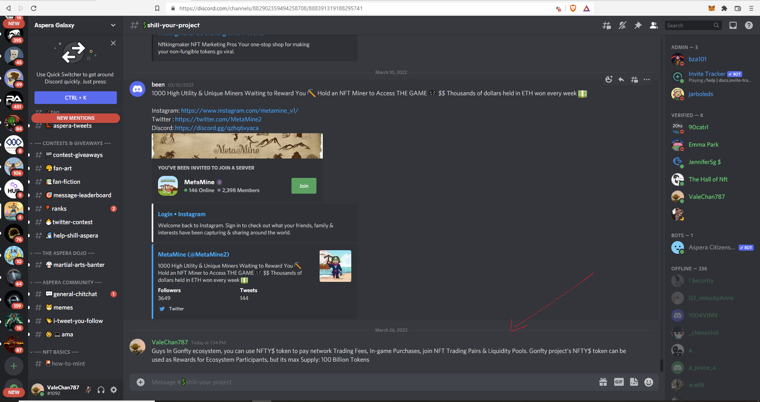
Task: Open pinned messages with the pin icon
Action: click(638, 25)
